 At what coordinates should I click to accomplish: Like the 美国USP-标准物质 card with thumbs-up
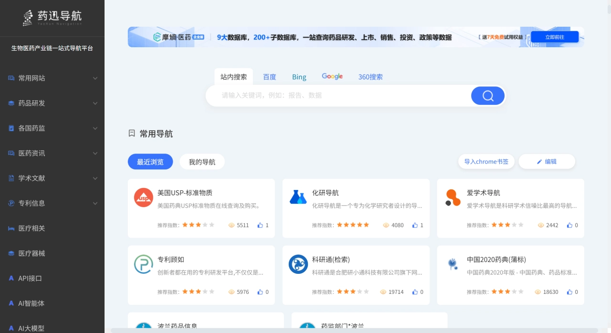pos(260,225)
